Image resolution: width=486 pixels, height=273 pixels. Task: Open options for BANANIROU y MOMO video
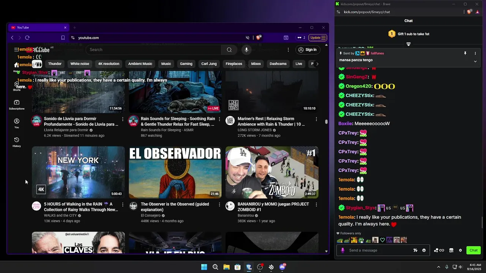[x=316, y=204]
